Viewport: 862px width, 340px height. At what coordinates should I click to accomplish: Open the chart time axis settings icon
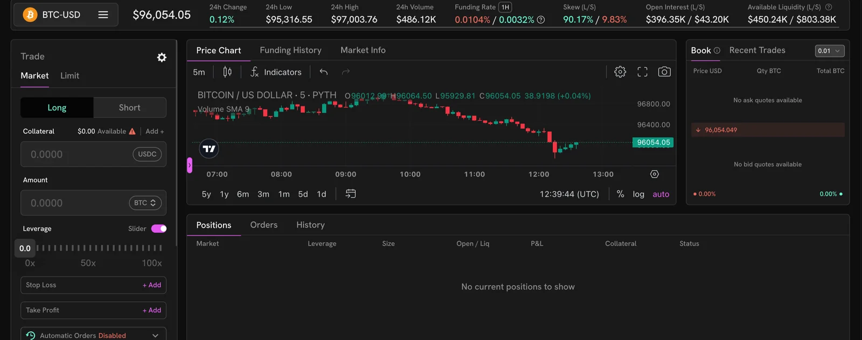coord(655,174)
